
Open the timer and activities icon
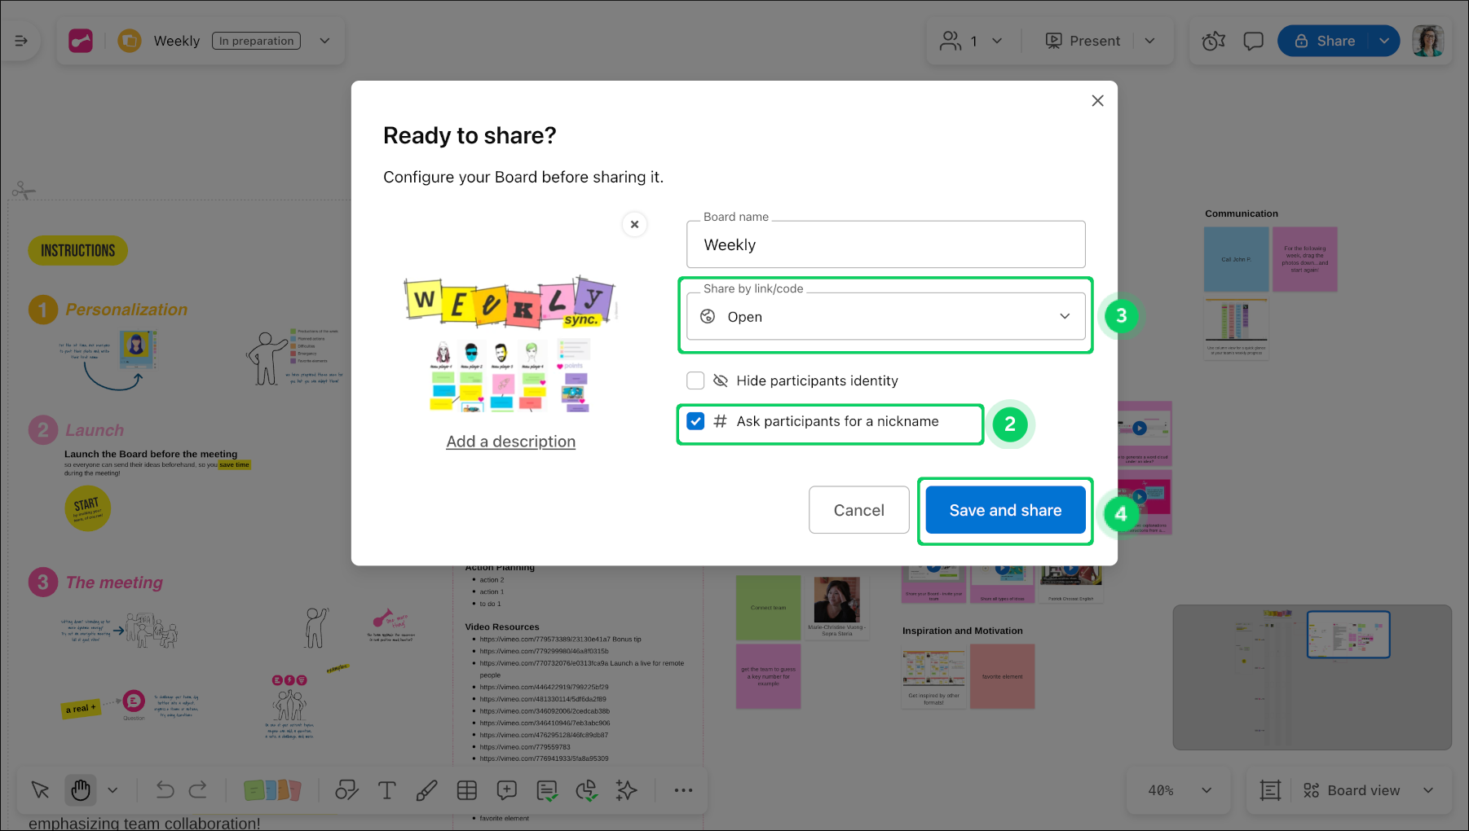(1213, 41)
